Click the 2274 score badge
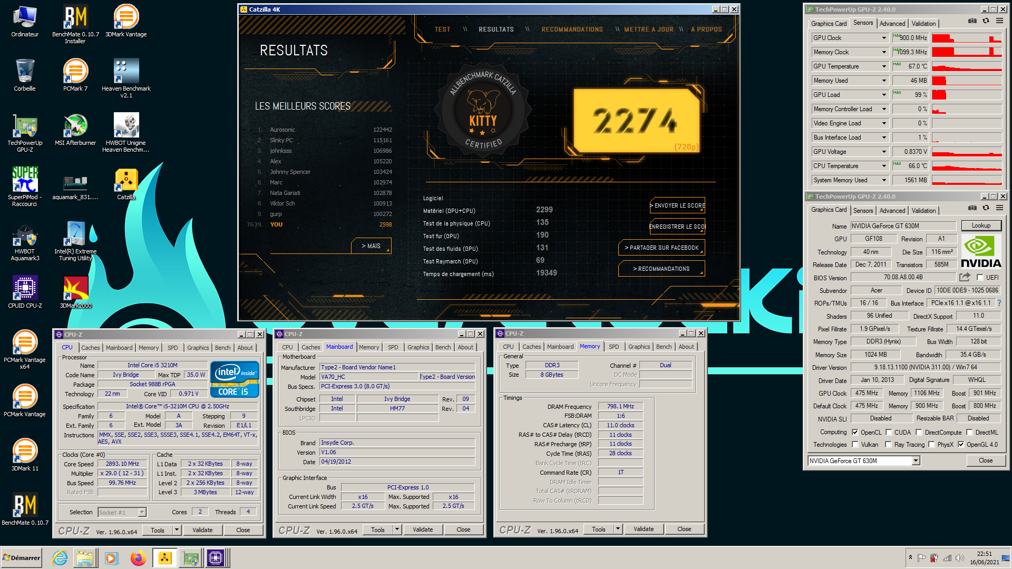1012x569 pixels. 637,121
